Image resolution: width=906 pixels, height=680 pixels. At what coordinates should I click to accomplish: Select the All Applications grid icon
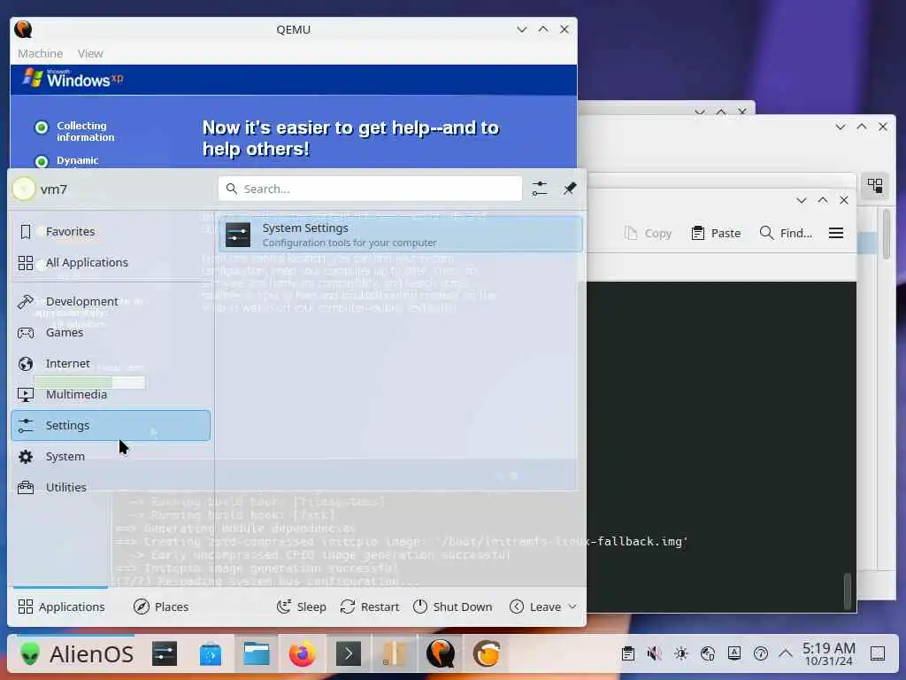tap(26, 263)
